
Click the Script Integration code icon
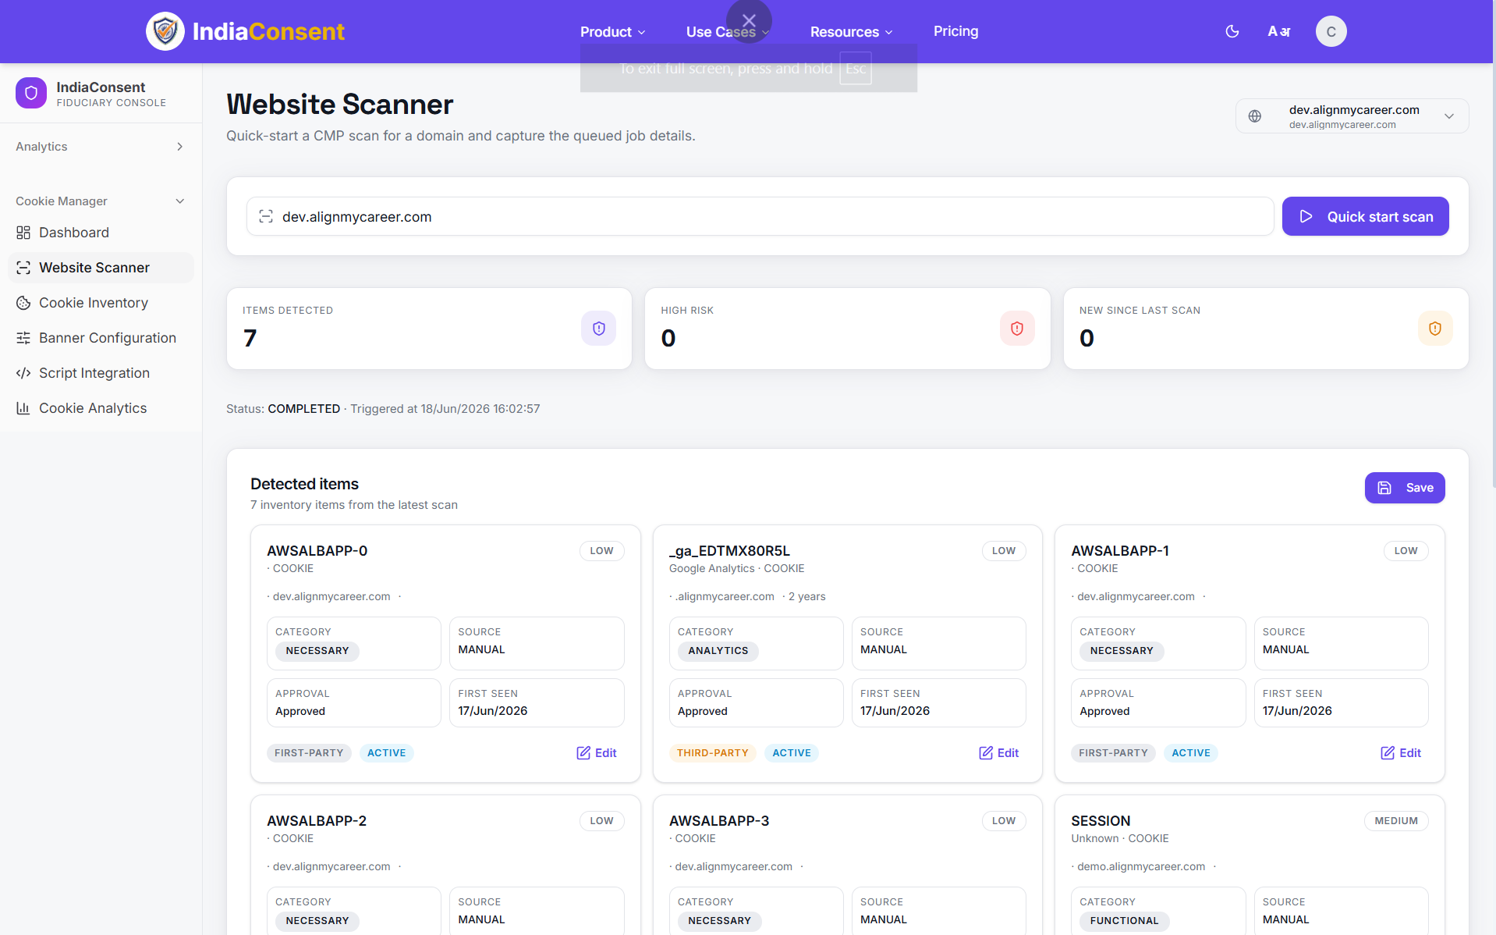pos(23,373)
